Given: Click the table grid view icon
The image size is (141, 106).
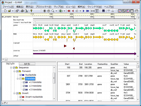Looking at the screenshot, I should (x=132, y=11).
